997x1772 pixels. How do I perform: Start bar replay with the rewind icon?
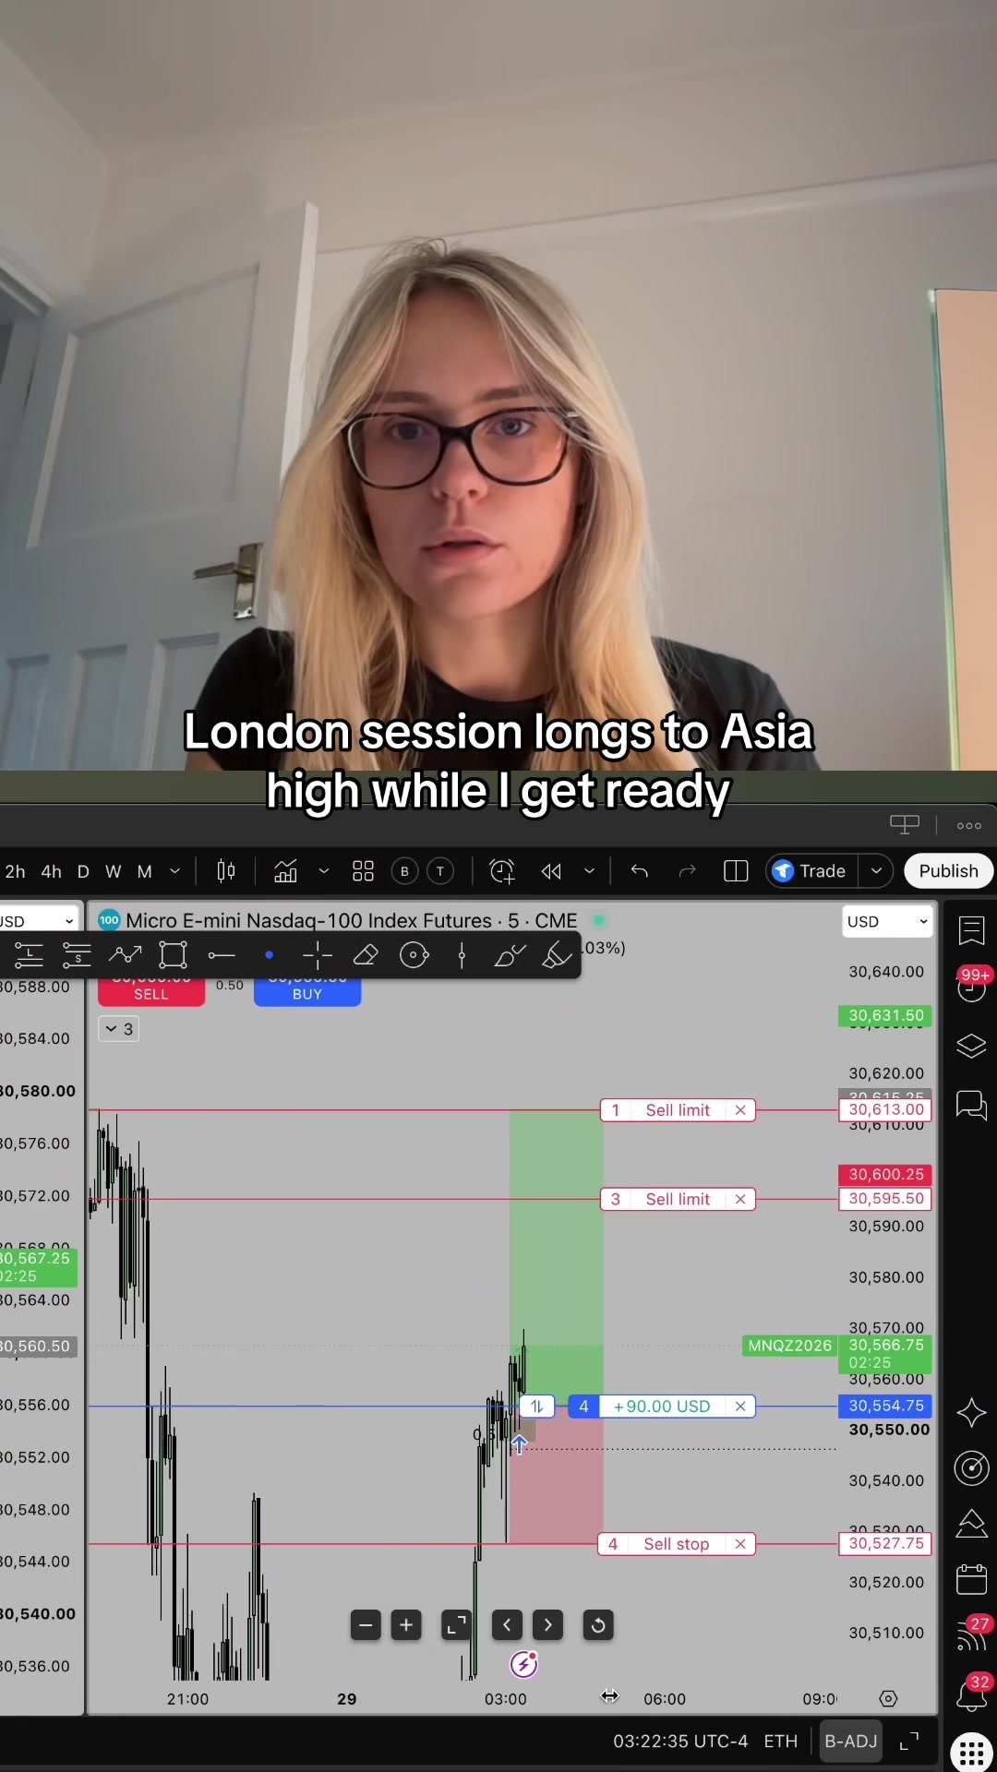[552, 871]
